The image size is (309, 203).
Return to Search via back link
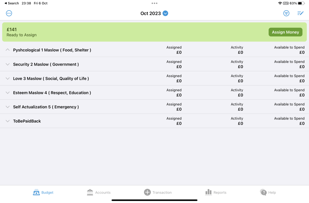(x=12, y=3)
